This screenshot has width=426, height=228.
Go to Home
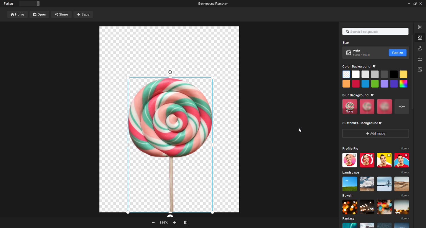[x=17, y=14]
